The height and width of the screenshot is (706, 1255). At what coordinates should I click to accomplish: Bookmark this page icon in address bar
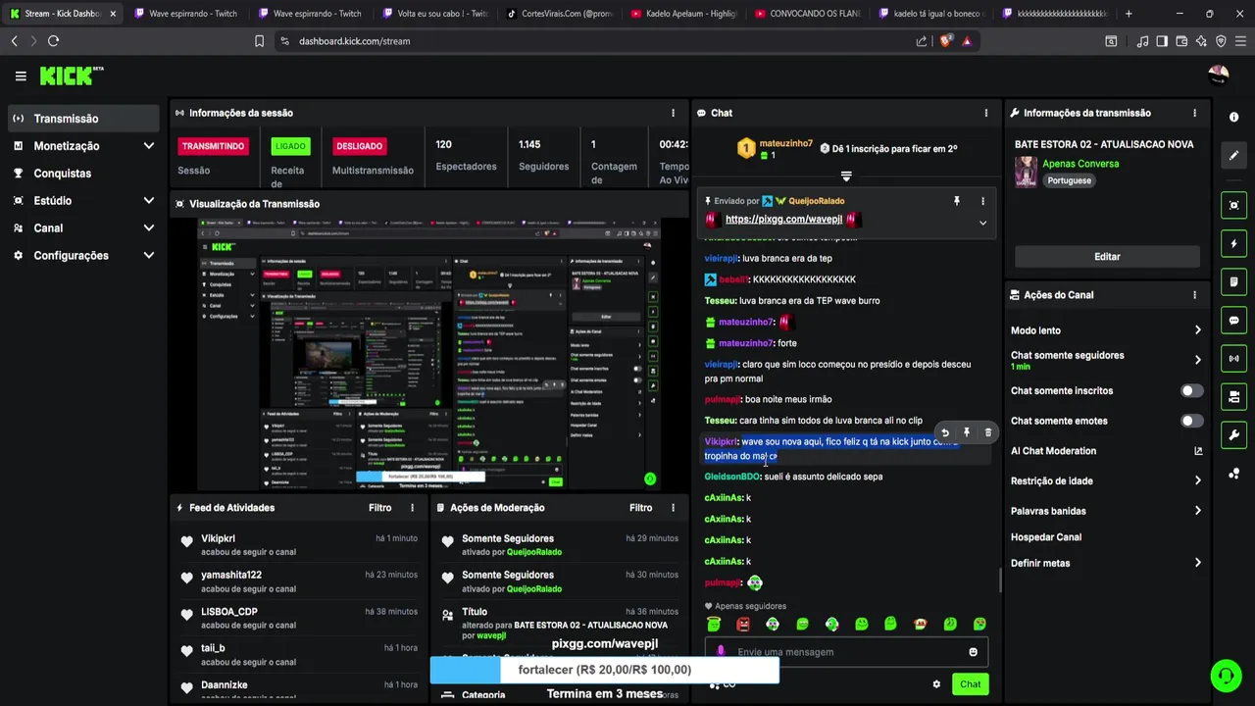(259, 41)
